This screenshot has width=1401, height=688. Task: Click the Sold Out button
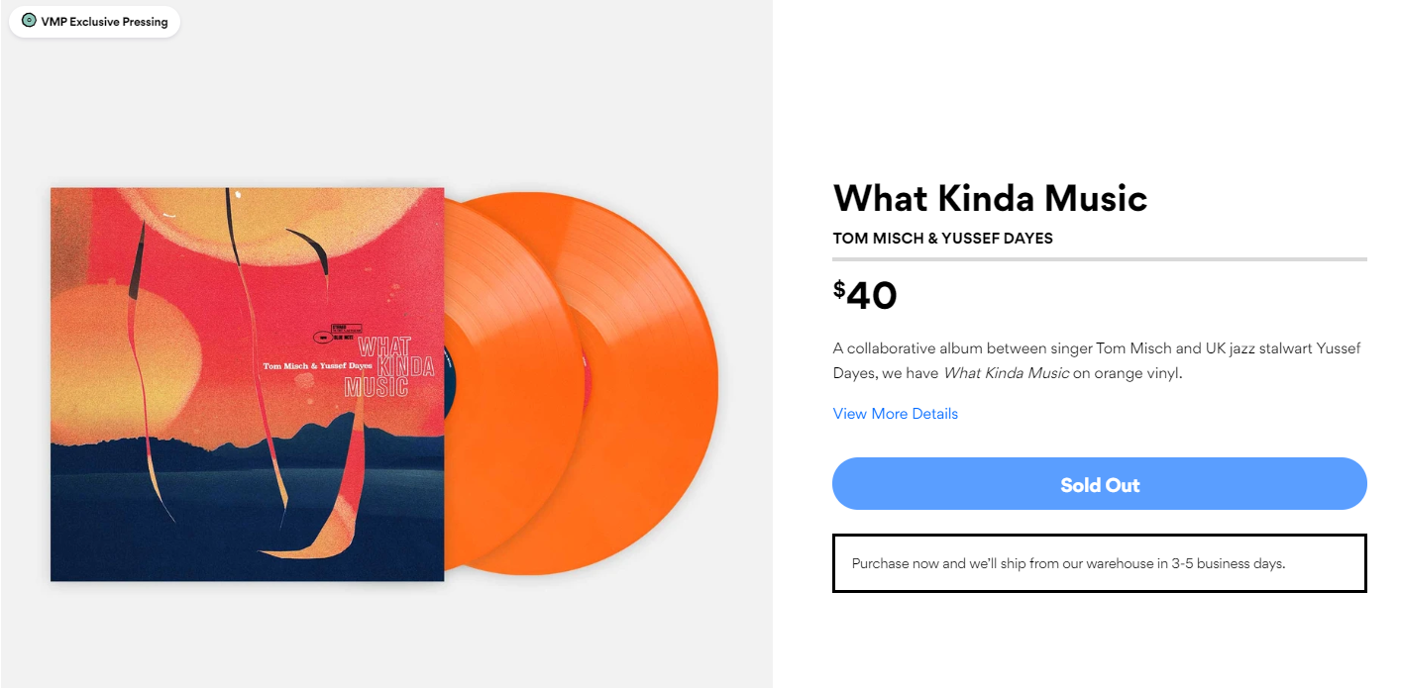click(1100, 484)
